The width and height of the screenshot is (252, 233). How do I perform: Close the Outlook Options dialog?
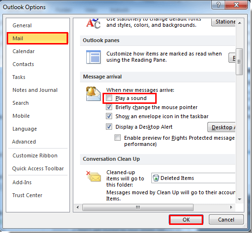[x=236, y=5]
